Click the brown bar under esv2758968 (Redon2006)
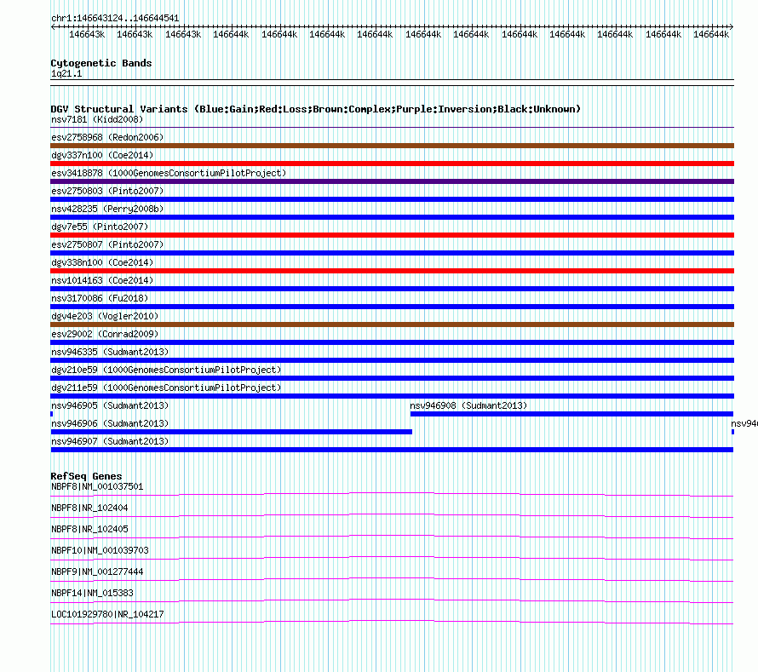 (392, 146)
